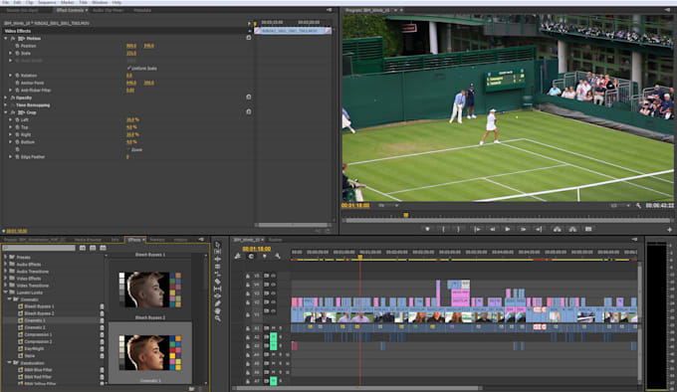Screen dimensions: 677x392
Task: Toggle V1 track lock
Action: coord(247,315)
